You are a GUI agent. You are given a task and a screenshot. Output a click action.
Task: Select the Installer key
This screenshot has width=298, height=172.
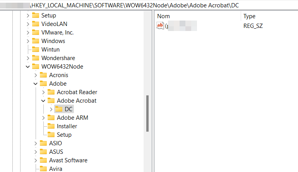(x=67, y=126)
